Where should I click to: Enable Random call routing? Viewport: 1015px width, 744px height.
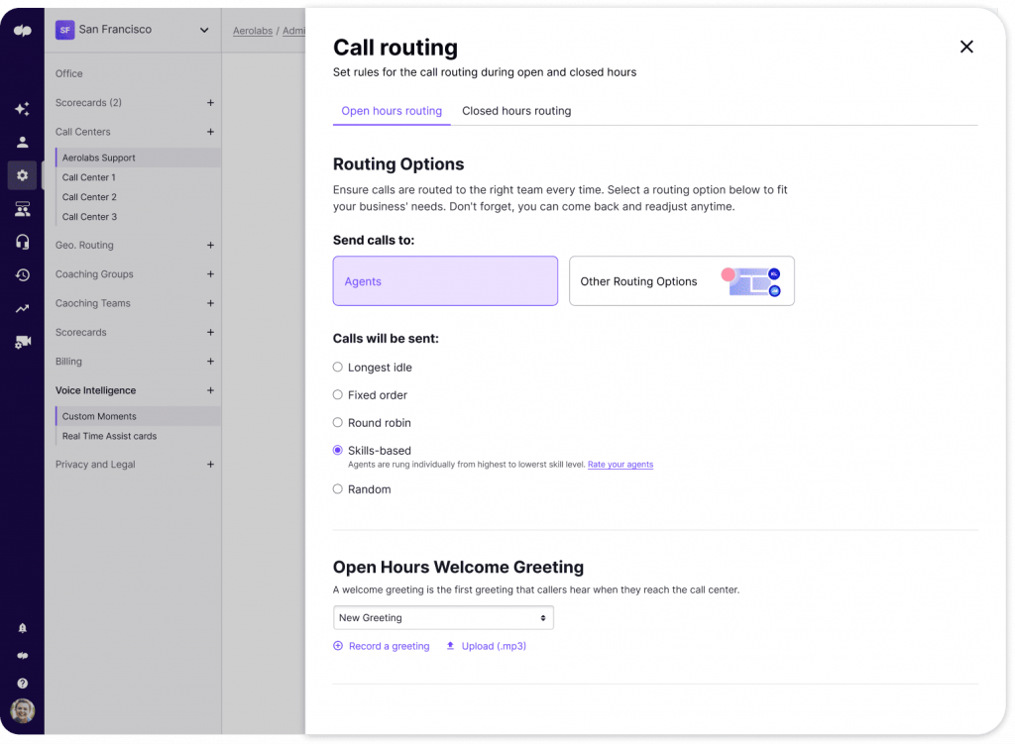[338, 488]
